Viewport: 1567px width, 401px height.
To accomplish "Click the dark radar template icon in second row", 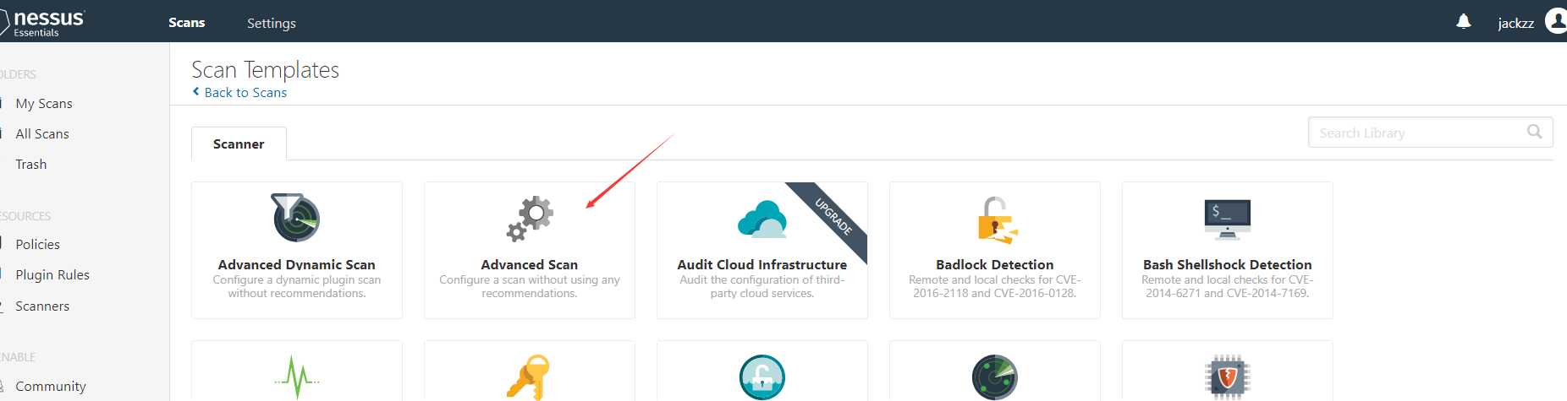I will coord(995,377).
